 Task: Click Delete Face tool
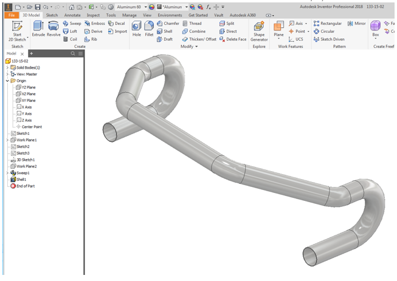[x=233, y=39]
